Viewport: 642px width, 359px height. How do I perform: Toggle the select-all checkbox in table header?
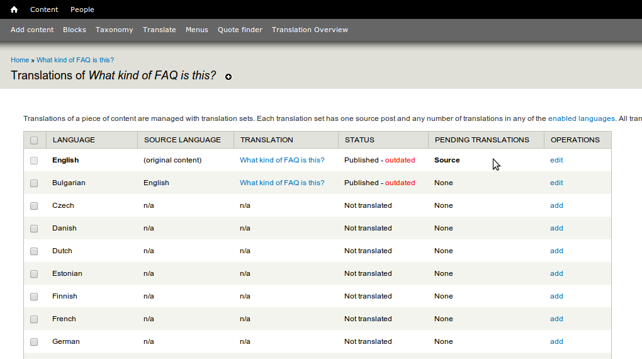(x=34, y=140)
